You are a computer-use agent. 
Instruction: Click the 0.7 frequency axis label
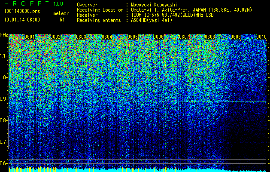click(x=3, y=142)
